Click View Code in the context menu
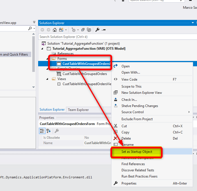 pyautogui.click(x=129, y=79)
